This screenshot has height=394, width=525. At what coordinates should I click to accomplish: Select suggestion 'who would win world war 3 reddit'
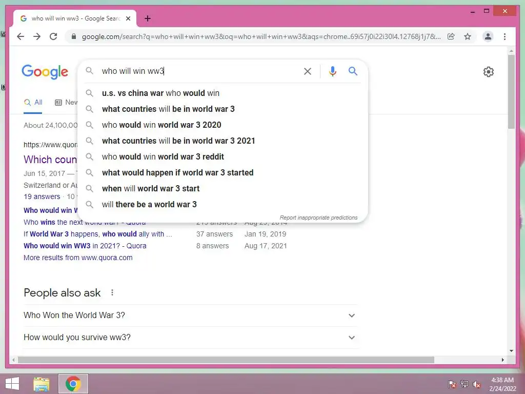click(223, 157)
